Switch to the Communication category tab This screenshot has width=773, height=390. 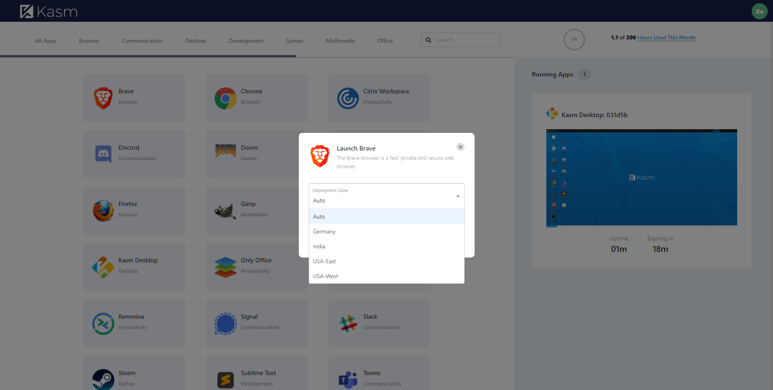[x=142, y=41]
